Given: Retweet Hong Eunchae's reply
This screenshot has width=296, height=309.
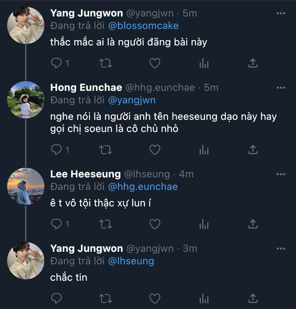Looking at the screenshot, I should (x=105, y=150).
